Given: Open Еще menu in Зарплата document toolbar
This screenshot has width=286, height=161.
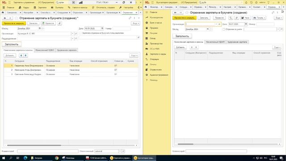Looking at the screenshot, I should (x=135, y=23).
